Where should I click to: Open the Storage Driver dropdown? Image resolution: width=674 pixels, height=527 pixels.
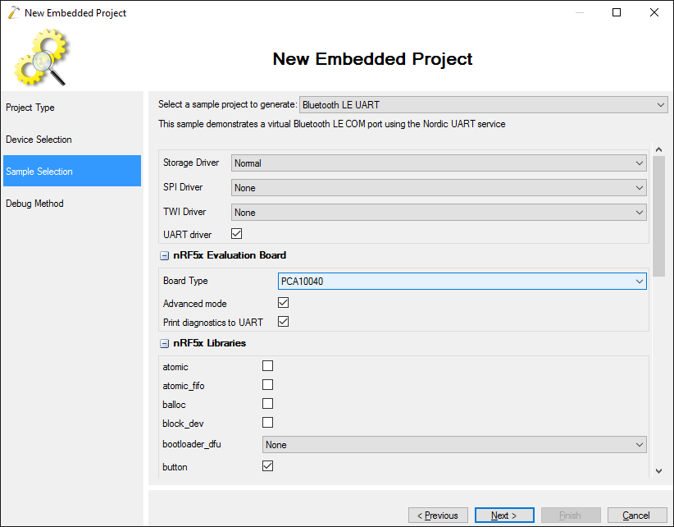point(439,163)
